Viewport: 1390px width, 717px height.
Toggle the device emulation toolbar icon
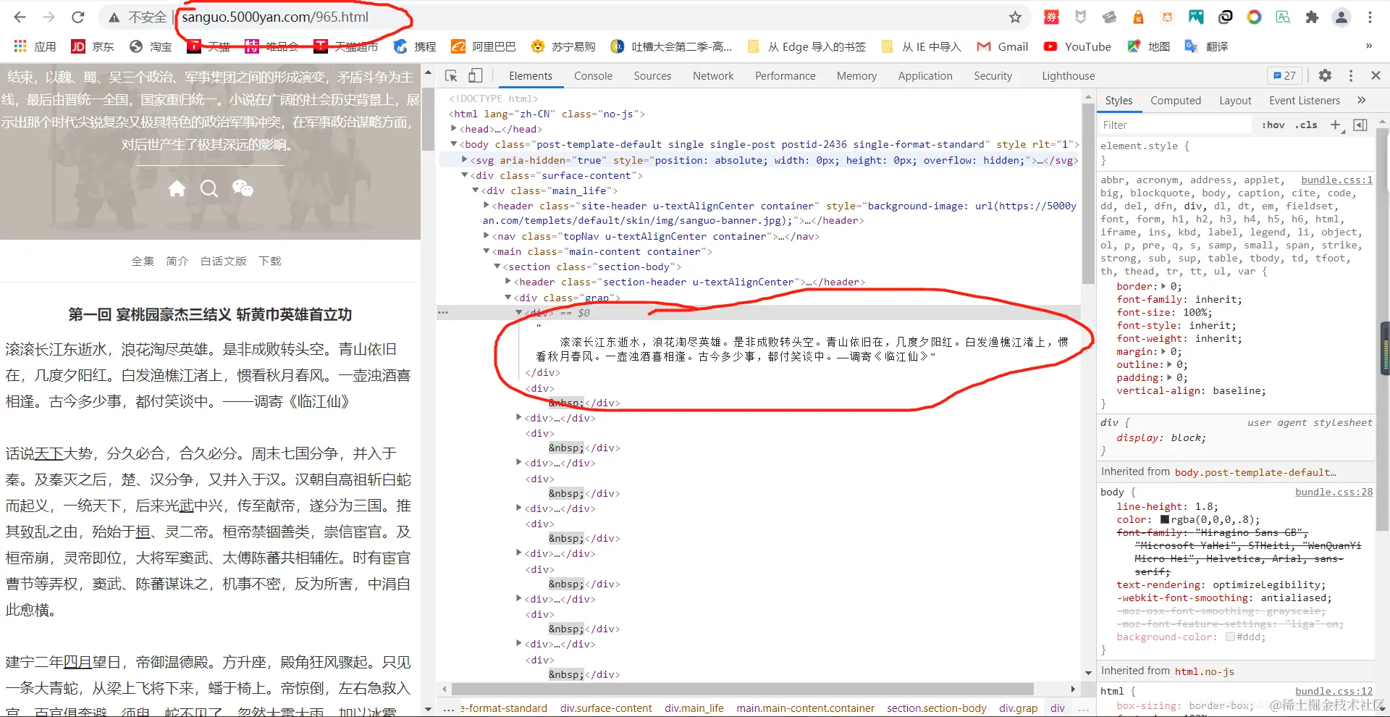point(476,75)
